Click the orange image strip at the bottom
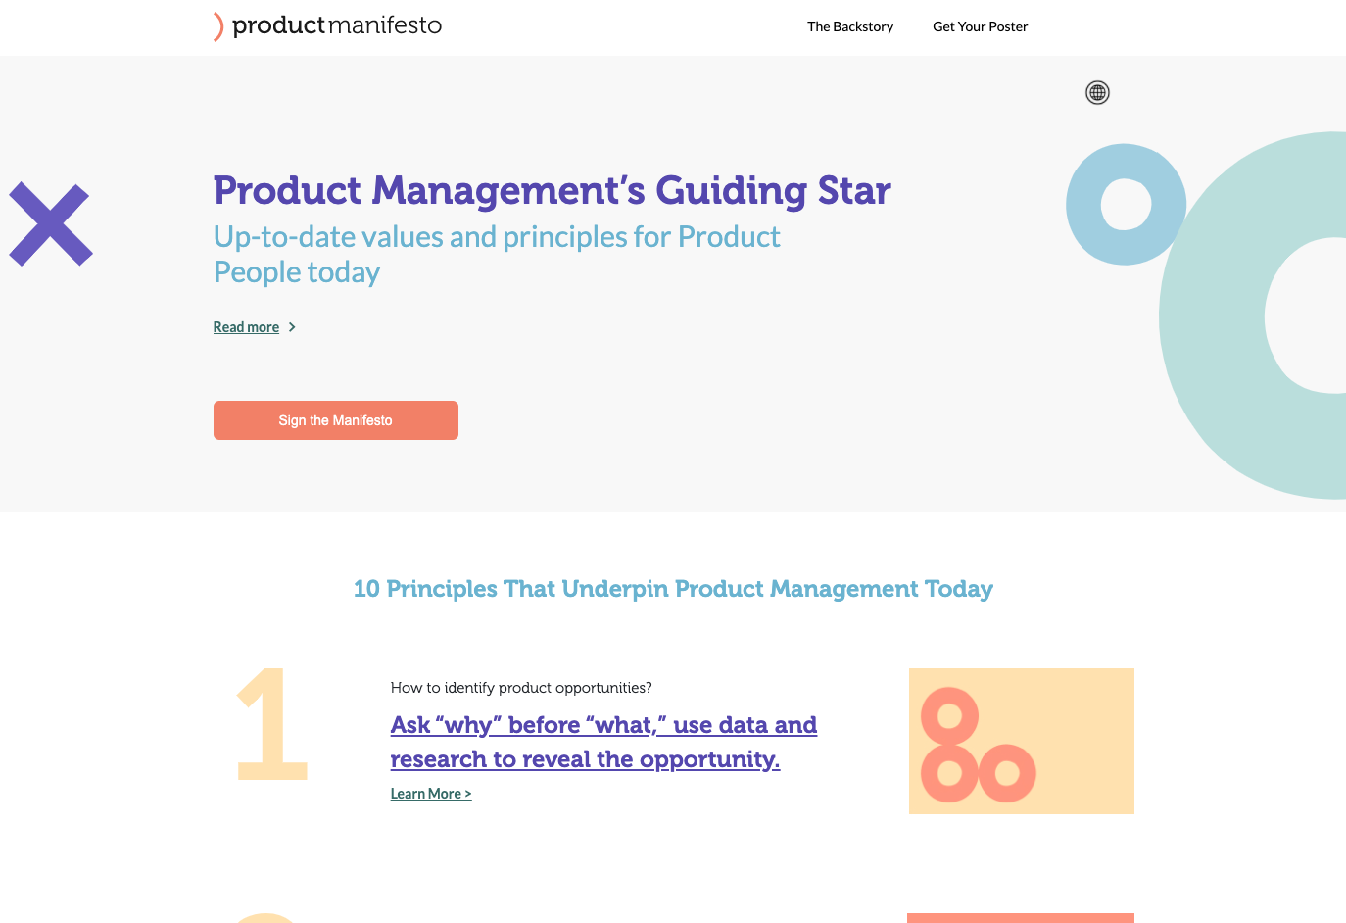This screenshot has height=923, width=1346. pos(1020,918)
